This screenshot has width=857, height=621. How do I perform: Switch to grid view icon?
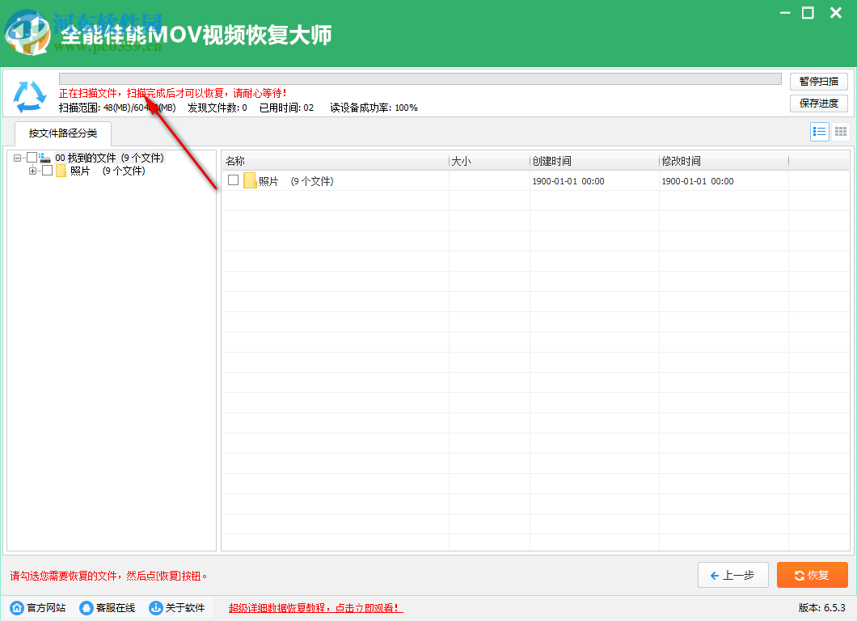pyautogui.click(x=841, y=131)
